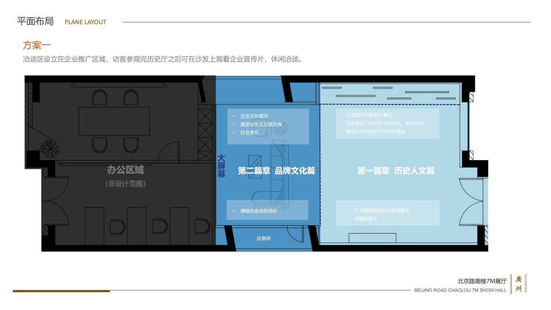Screen dimensions: 551x310
Task: Click the 廣州 logo in the footer
Action: [x=518, y=284]
